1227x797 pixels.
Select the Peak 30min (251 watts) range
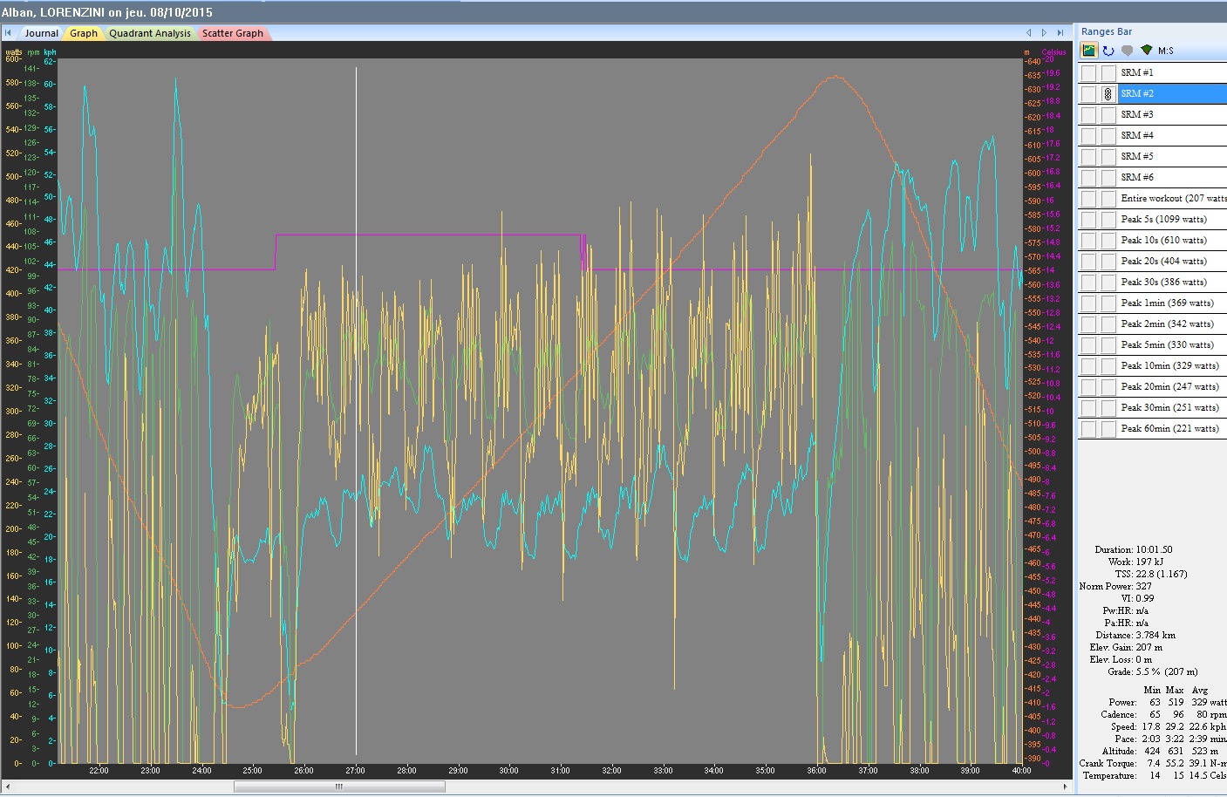(1172, 408)
